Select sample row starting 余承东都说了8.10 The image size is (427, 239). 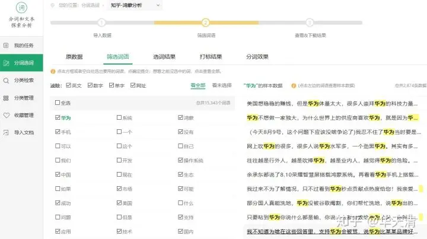pyautogui.click(x=332, y=174)
